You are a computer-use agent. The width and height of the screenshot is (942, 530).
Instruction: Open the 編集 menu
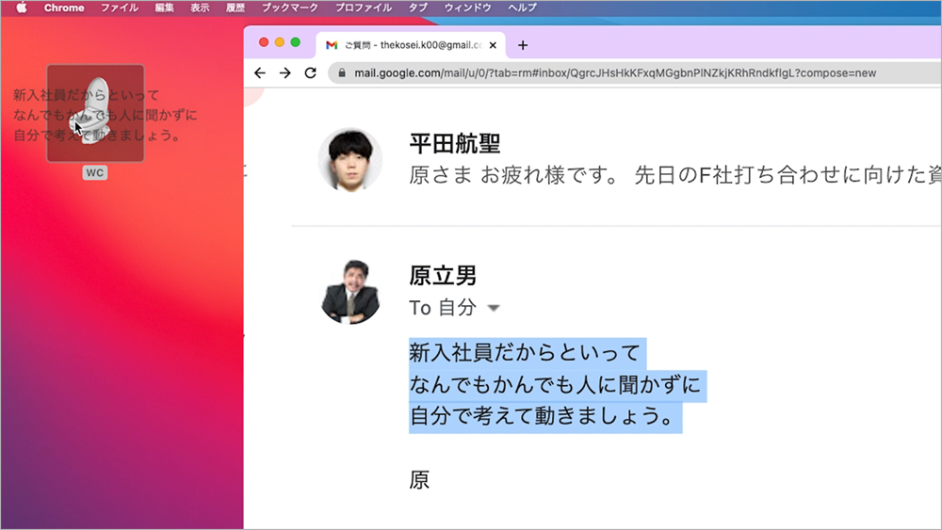point(165,8)
